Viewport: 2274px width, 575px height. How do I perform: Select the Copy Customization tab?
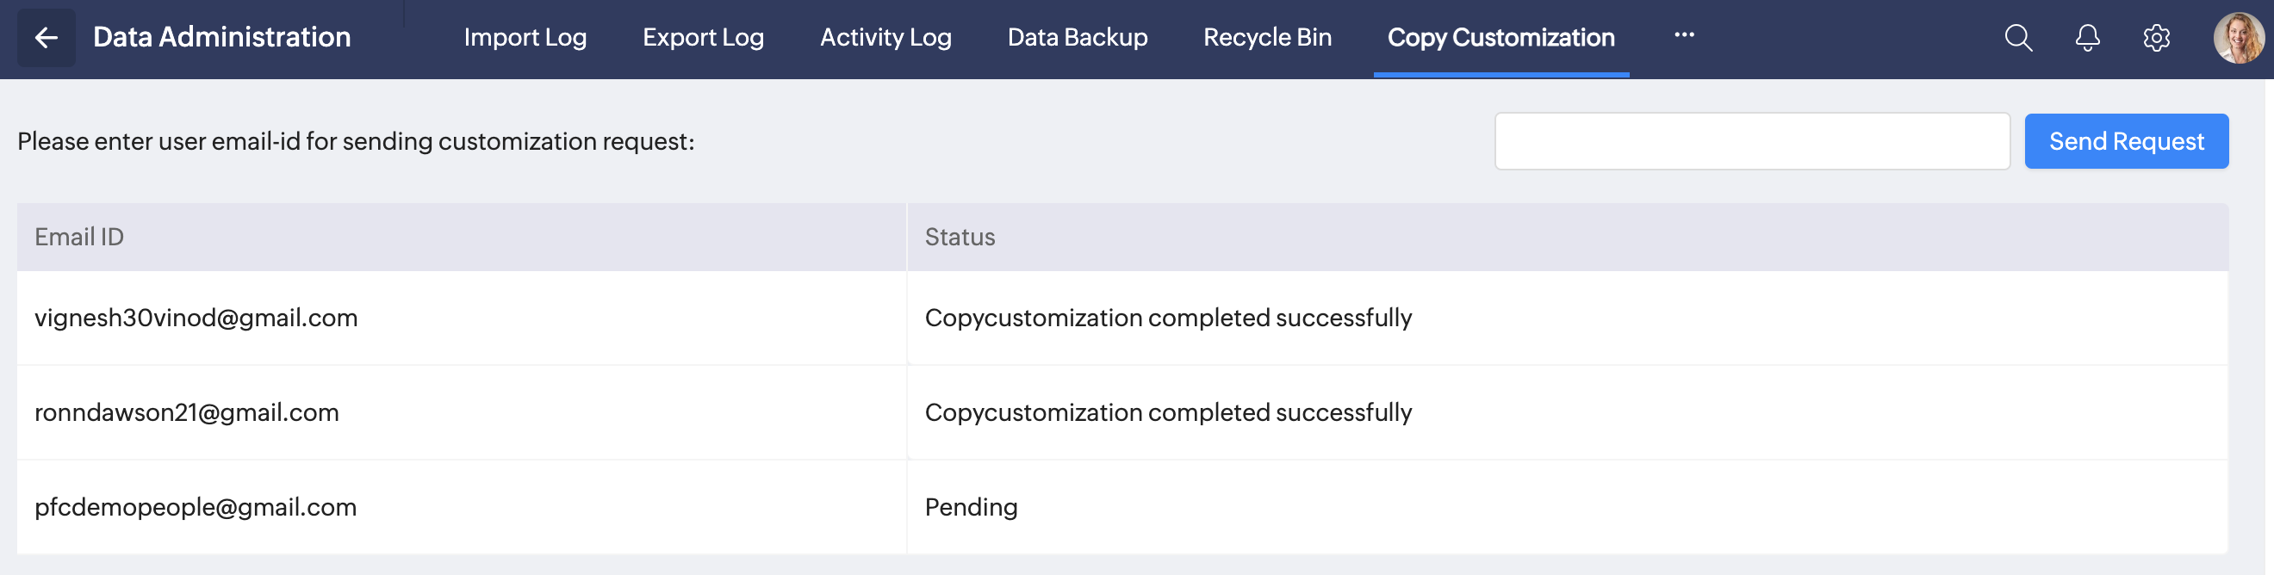[x=1500, y=38]
